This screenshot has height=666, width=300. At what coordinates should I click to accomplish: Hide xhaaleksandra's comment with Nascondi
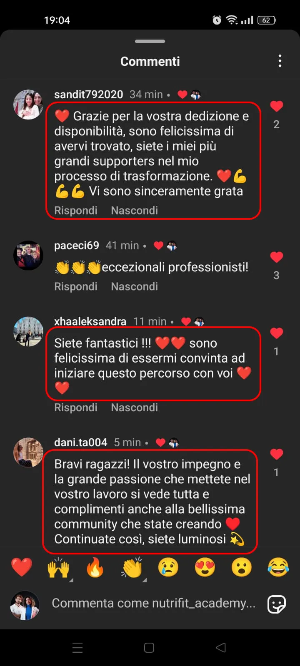tap(135, 408)
